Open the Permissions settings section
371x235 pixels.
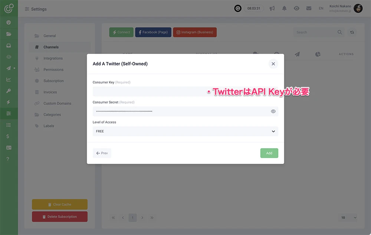60,69
